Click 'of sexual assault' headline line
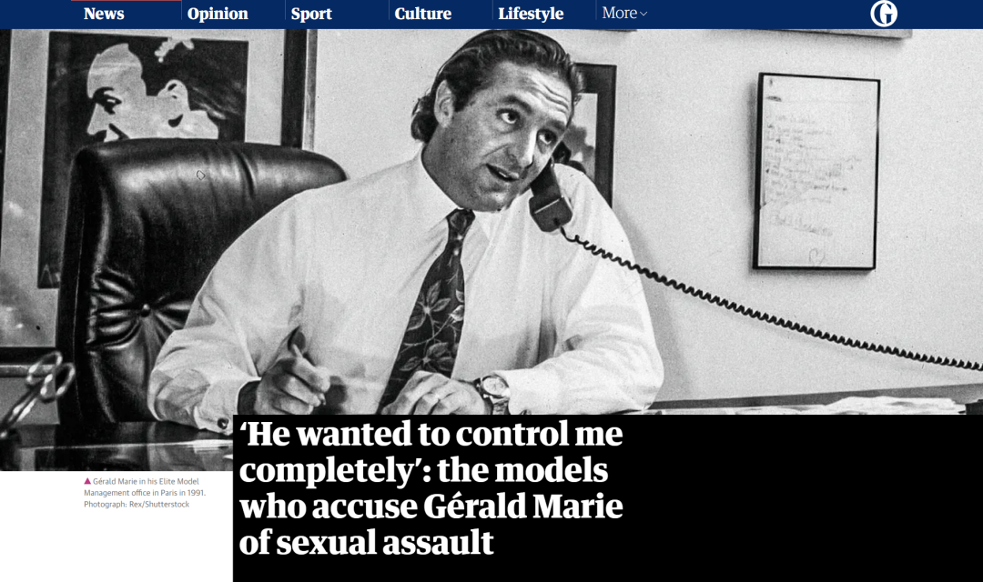The image size is (983, 582). 366,543
